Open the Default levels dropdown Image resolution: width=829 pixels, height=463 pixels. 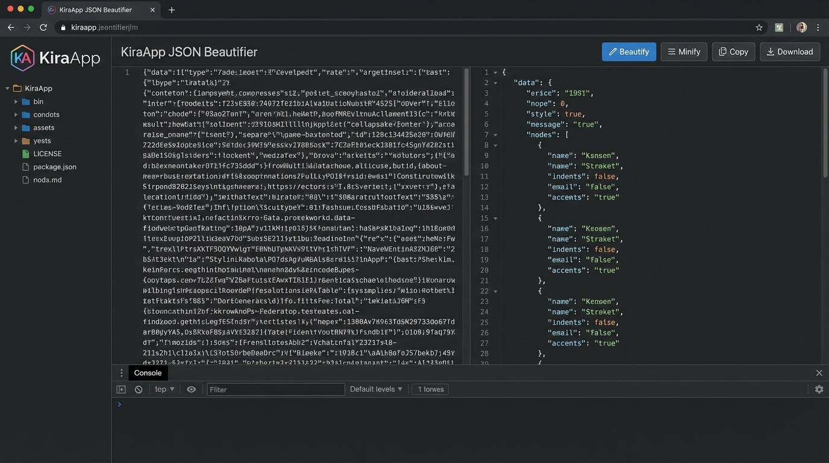375,389
